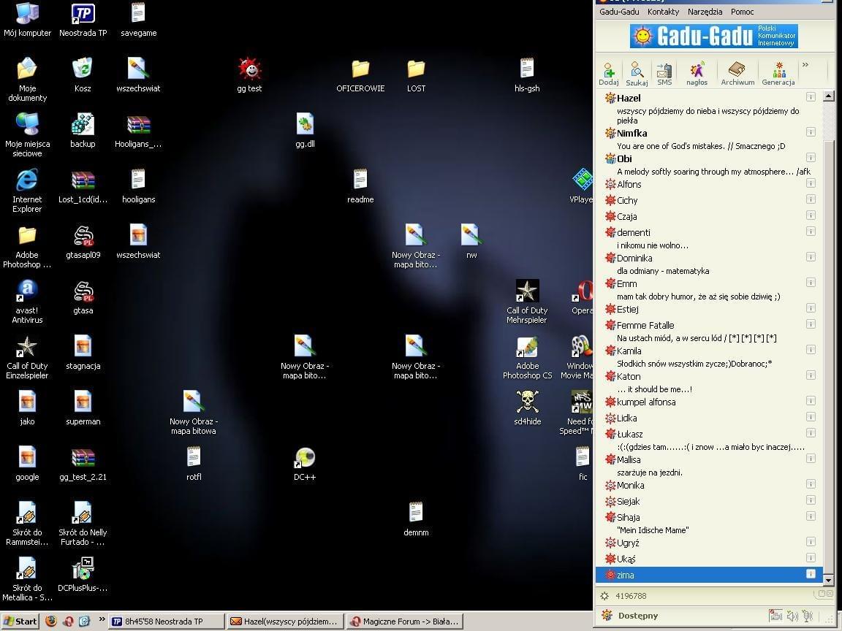Select the Call of Duty Einzelspieler shortcut
842x631 pixels.
tap(27, 357)
